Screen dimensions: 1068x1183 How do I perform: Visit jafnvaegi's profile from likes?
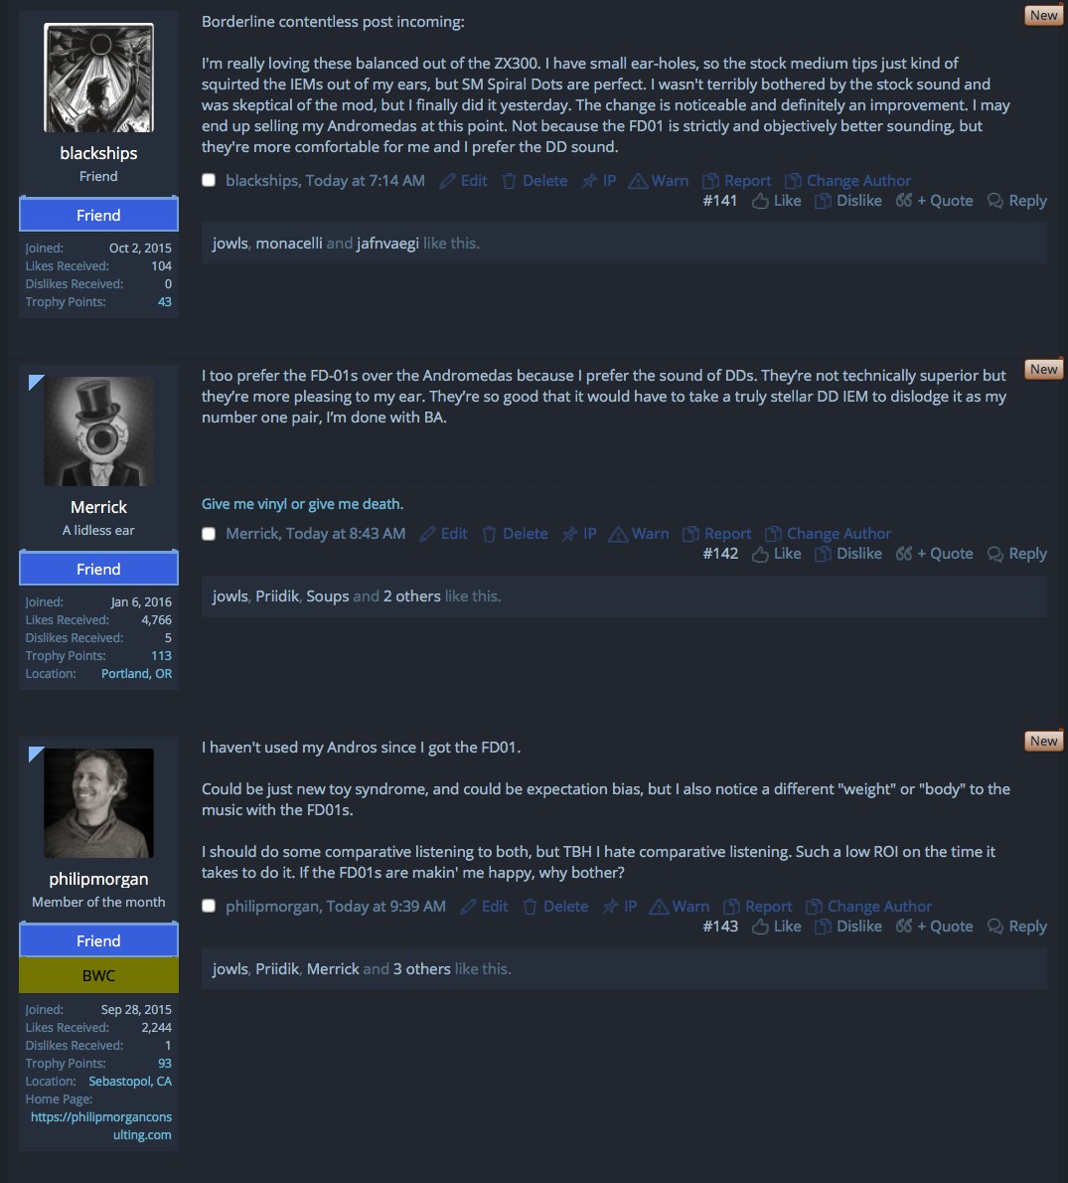click(387, 244)
